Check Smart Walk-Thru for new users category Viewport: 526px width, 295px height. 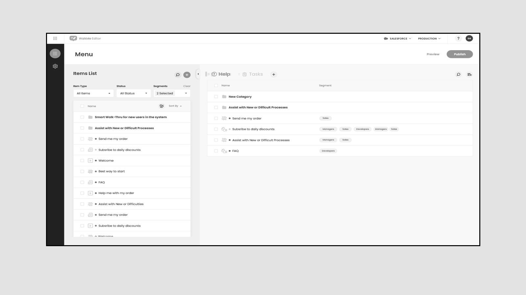pyautogui.click(x=82, y=117)
